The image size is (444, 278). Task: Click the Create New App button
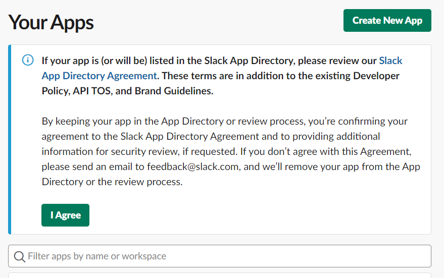coord(387,20)
